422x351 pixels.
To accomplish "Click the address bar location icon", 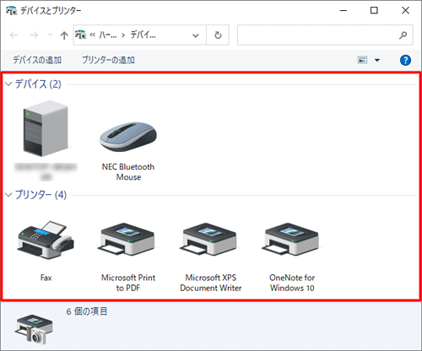I will tap(80, 35).
